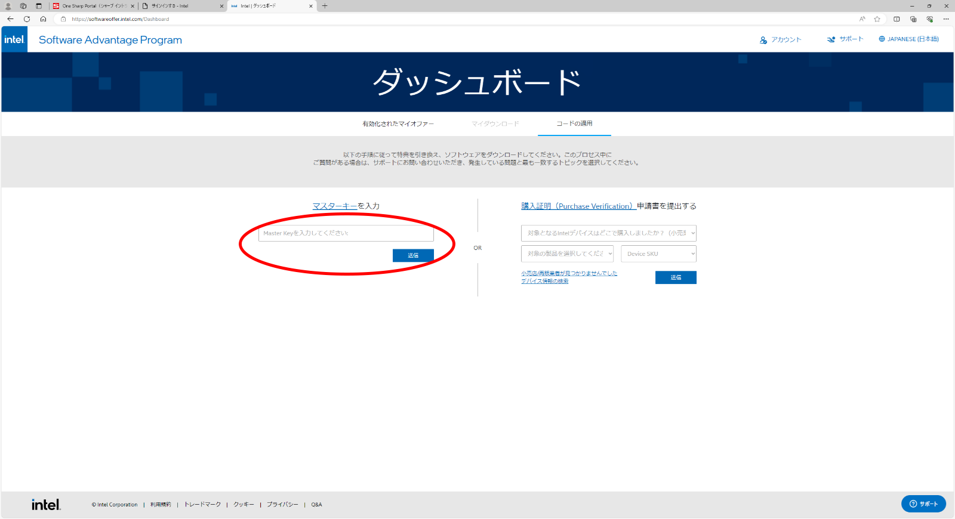This screenshot has width=955, height=519.
Task: Open the Edge profile avatar icon
Action: (8, 6)
